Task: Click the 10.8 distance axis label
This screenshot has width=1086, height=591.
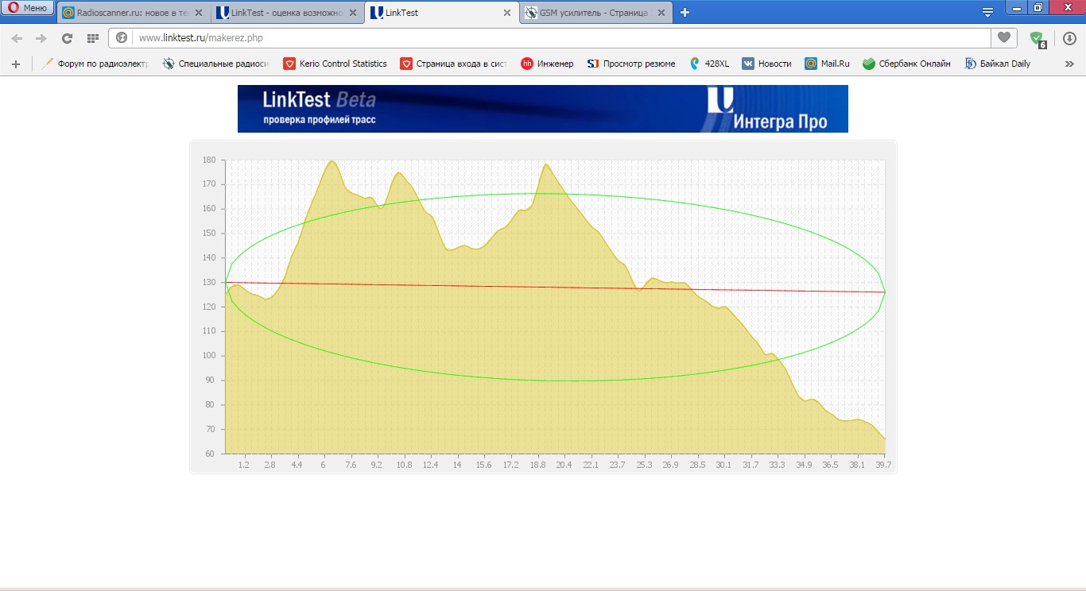Action: (x=404, y=465)
